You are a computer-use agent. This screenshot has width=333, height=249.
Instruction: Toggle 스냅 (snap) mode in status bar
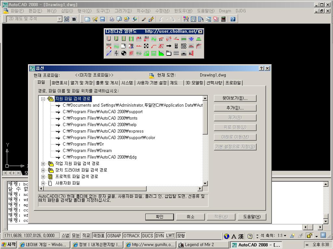[65, 235]
